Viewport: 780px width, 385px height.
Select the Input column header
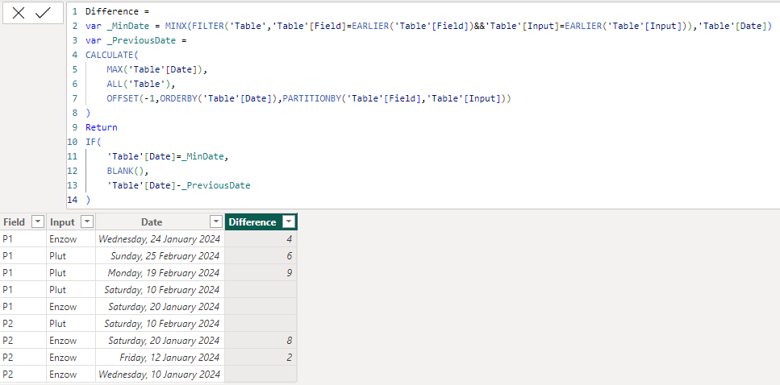tap(71, 221)
